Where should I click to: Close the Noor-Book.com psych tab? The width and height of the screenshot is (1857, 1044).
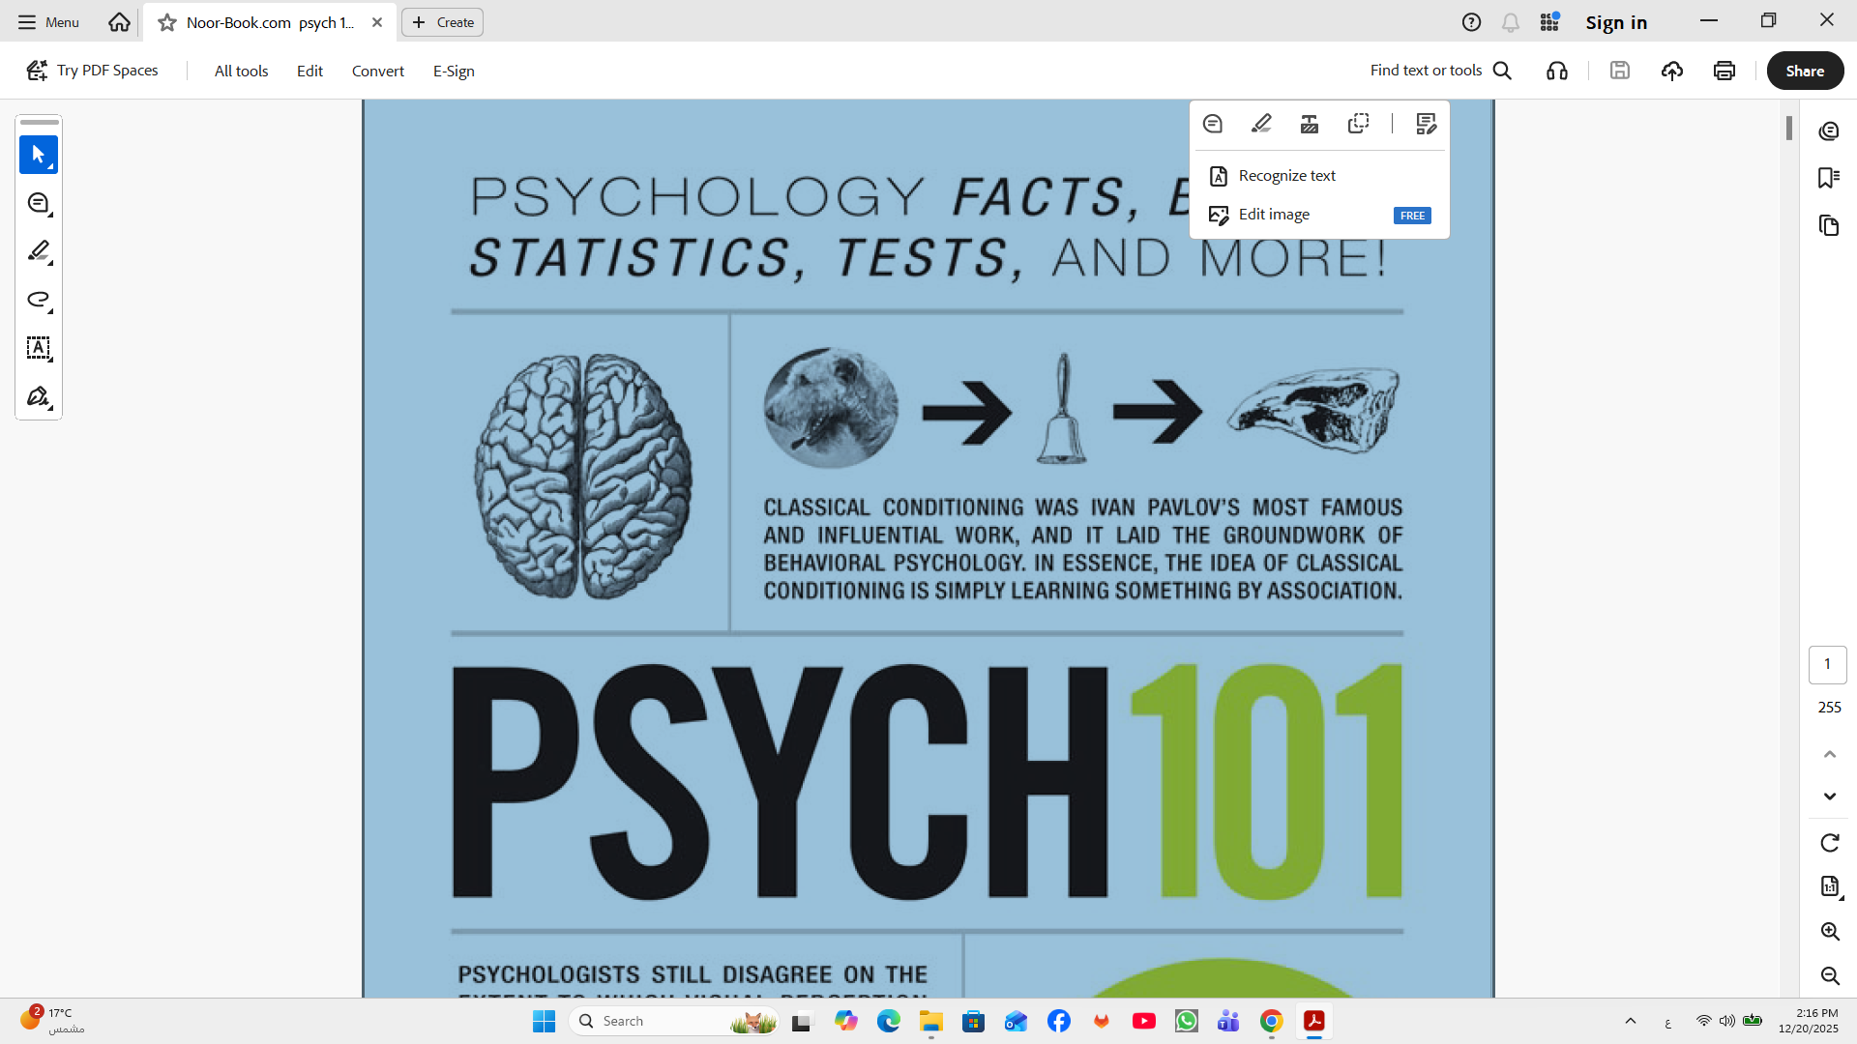pyautogui.click(x=377, y=22)
